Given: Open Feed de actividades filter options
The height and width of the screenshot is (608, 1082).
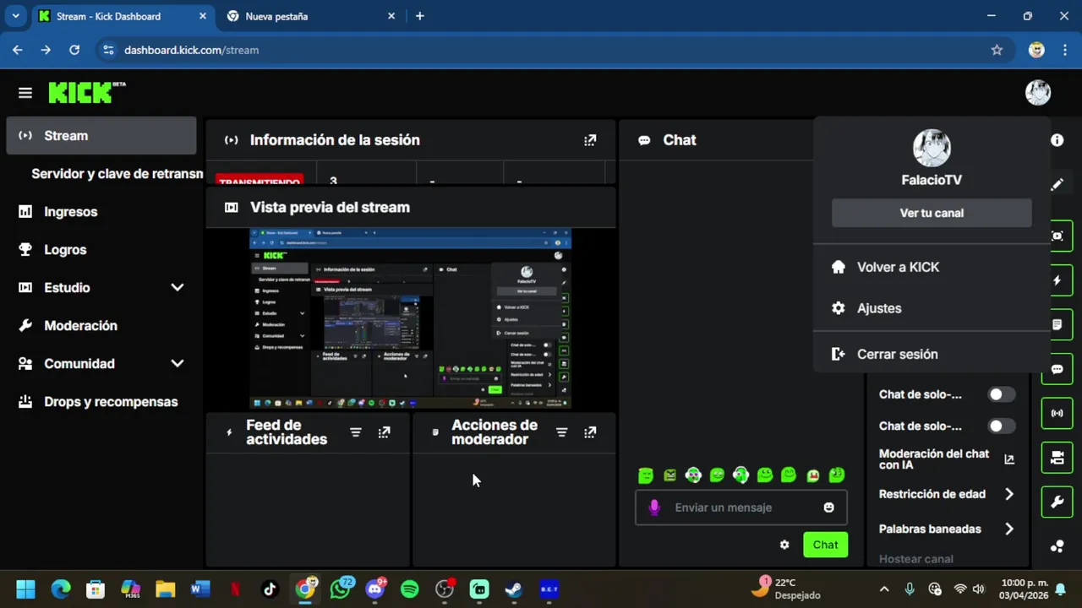Looking at the screenshot, I should pos(356,432).
